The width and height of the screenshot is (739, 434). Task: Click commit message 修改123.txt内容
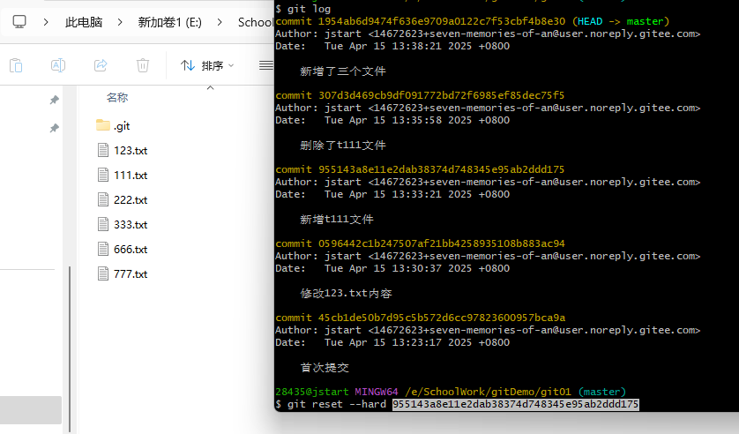(346, 293)
